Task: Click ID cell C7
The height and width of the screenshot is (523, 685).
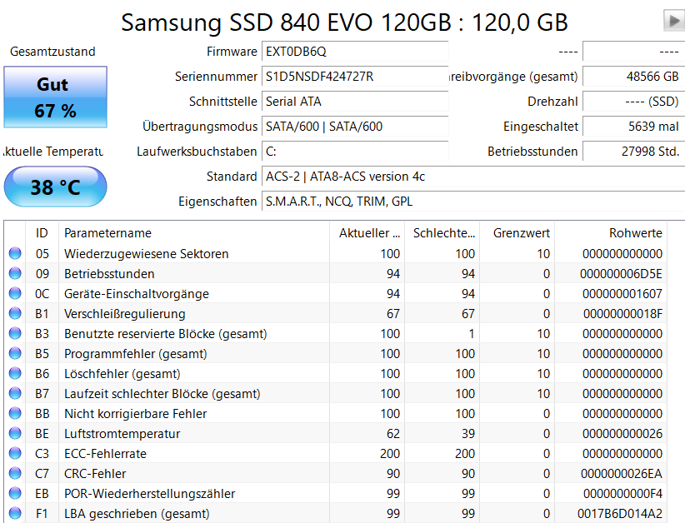Action: (42, 474)
